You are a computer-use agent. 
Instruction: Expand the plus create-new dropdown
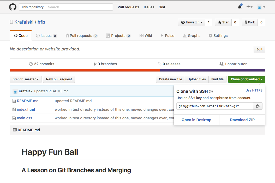(x=249, y=7)
